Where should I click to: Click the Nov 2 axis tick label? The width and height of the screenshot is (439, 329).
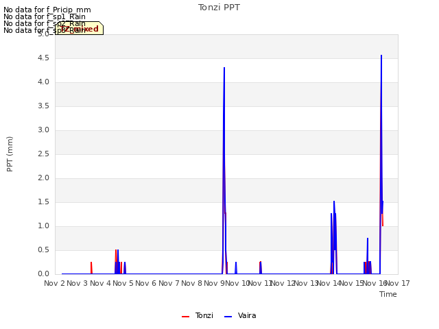[x=55, y=283]
